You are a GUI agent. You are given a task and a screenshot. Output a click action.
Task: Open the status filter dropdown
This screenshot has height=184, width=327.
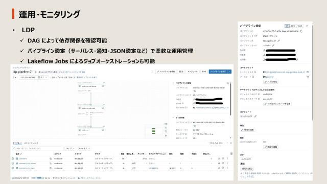click(x=84, y=148)
